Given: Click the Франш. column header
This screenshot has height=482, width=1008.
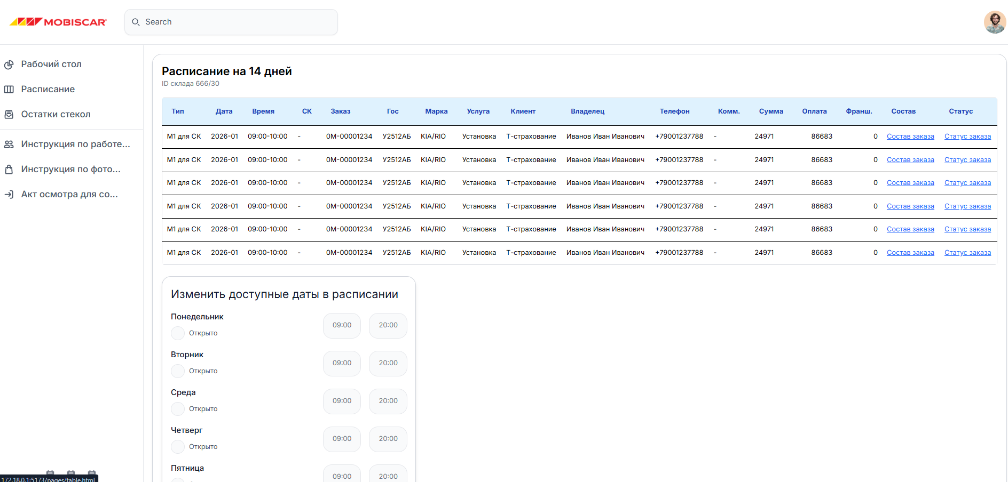Looking at the screenshot, I should point(859,111).
